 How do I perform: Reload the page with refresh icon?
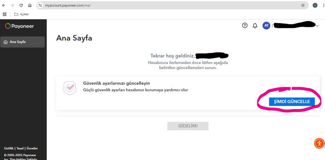click(21, 5)
